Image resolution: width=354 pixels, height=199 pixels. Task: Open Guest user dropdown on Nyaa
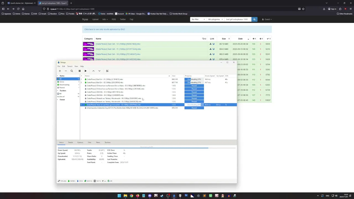[x=267, y=19]
